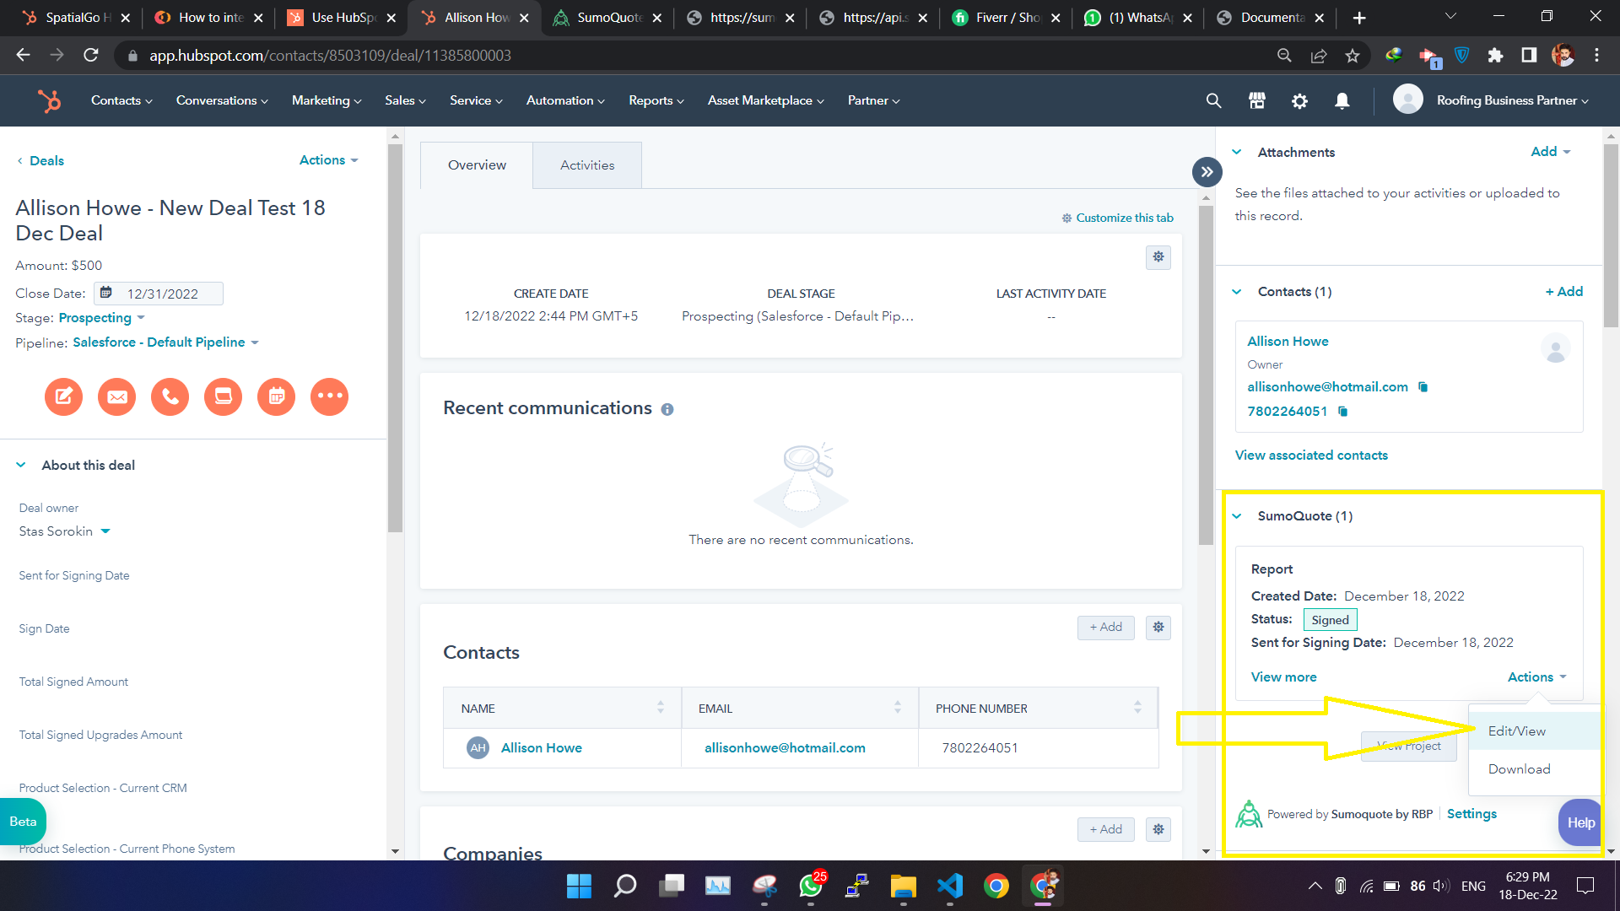This screenshot has height=911, width=1620.
Task: Open the Contacts navigation menu
Action: [x=121, y=100]
